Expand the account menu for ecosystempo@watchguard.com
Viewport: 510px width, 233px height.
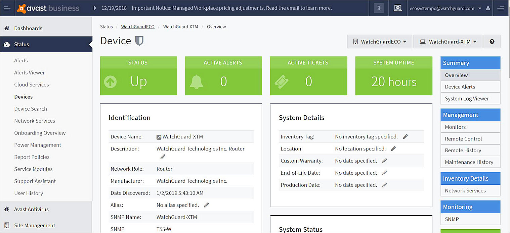(479, 8)
